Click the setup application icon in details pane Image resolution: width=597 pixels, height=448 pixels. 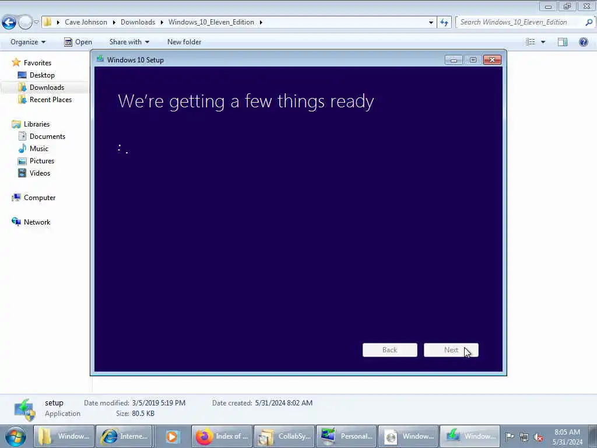(24, 410)
